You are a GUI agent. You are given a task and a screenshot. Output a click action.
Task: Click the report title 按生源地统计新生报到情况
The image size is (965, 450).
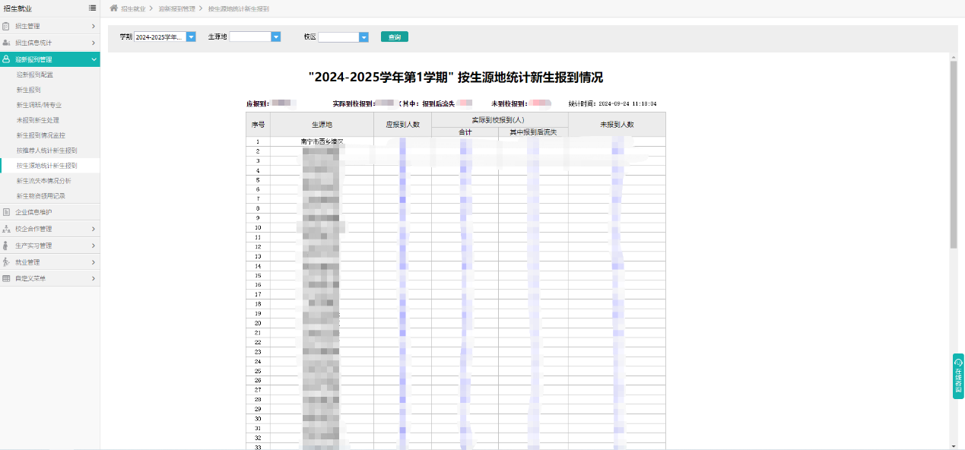(456, 78)
